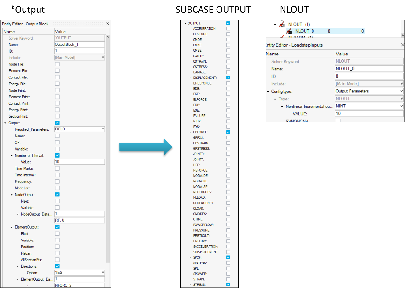Open the Directions Option YES dropdown
Screen dimensions: 405x288
pos(102,273)
